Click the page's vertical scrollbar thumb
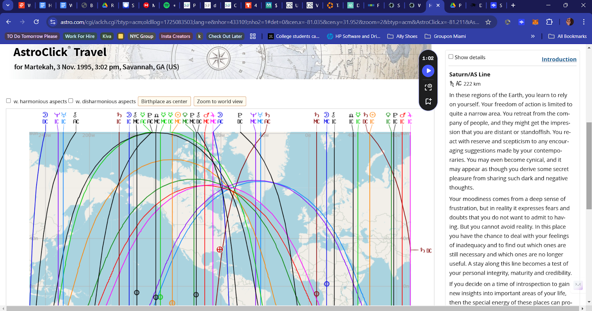 coord(589,166)
